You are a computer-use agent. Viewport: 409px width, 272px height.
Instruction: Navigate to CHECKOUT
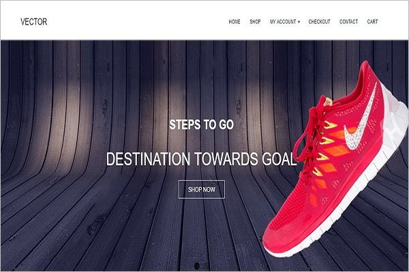pos(319,22)
